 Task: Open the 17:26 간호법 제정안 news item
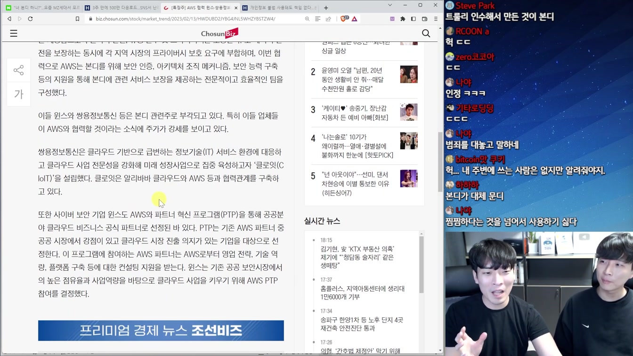(360, 351)
